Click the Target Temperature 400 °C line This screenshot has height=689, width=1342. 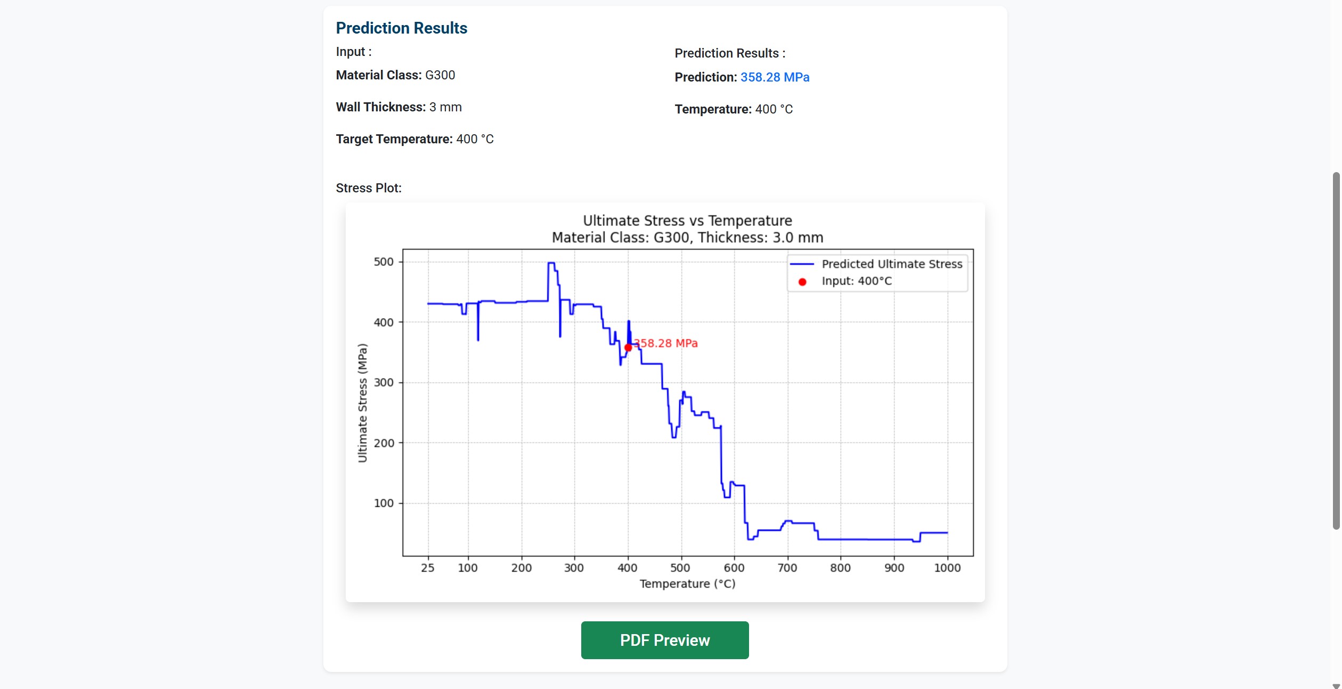414,139
